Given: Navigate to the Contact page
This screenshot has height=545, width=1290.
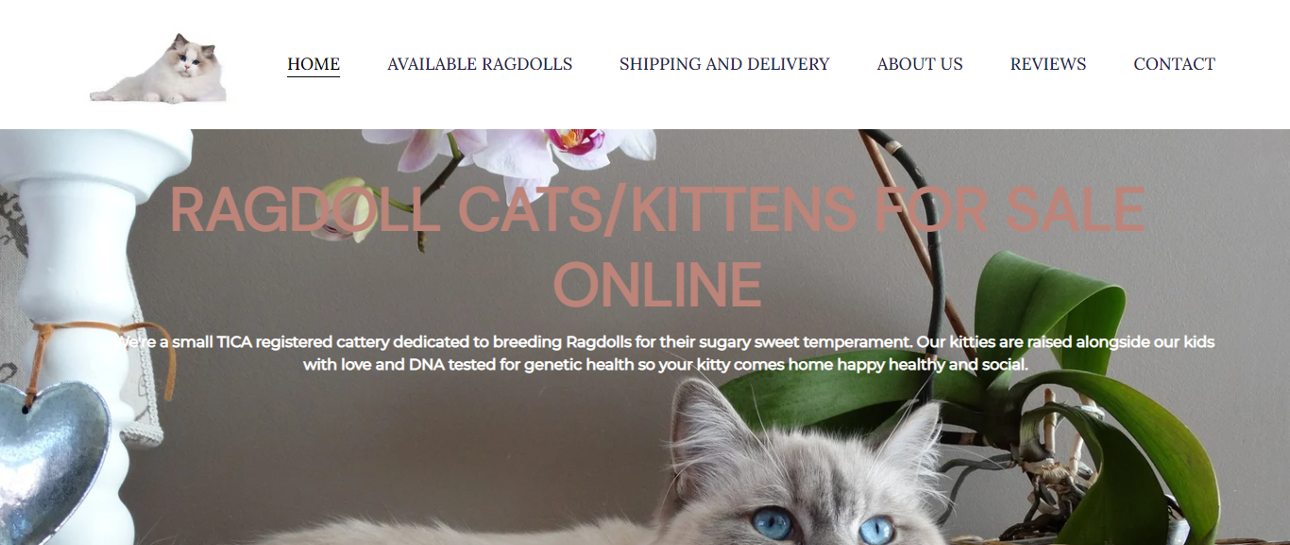Looking at the screenshot, I should pyautogui.click(x=1174, y=64).
